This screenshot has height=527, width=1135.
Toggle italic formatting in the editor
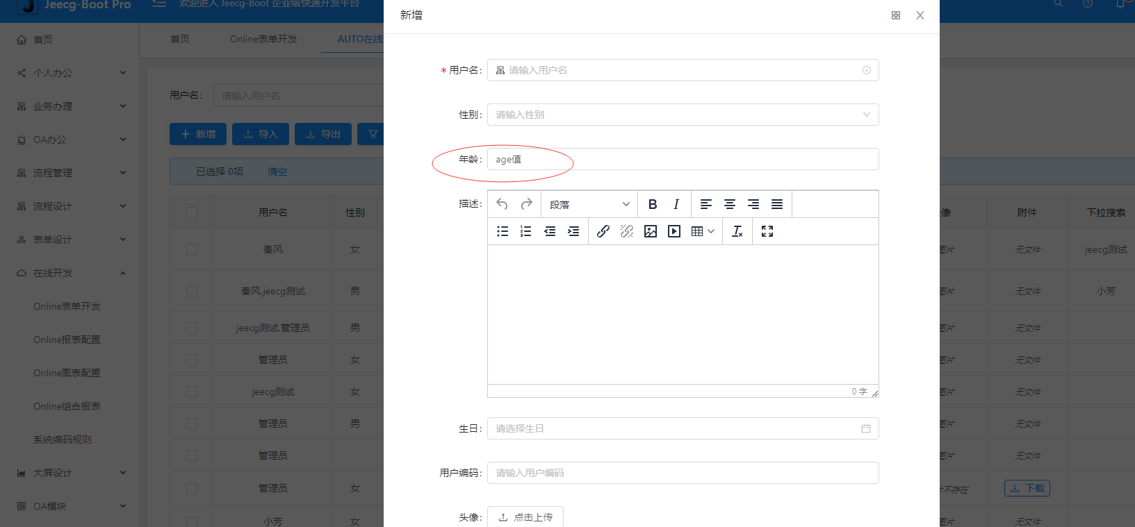676,204
